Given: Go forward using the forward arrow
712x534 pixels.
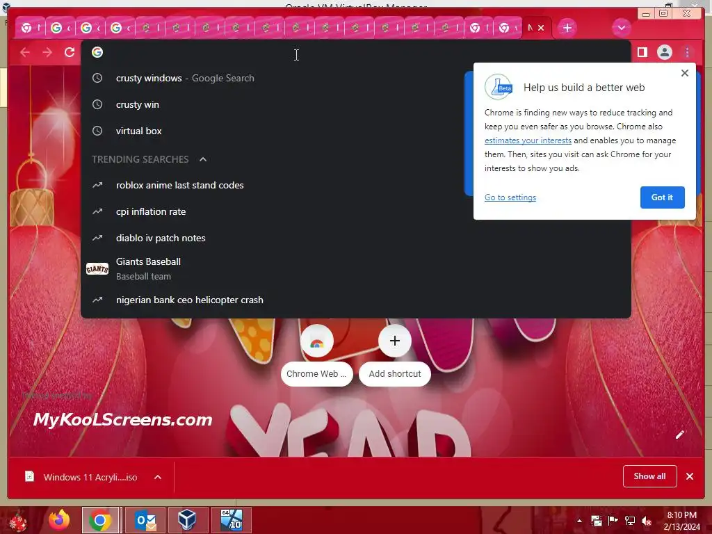Looking at the screenshot, I should 47,52.
